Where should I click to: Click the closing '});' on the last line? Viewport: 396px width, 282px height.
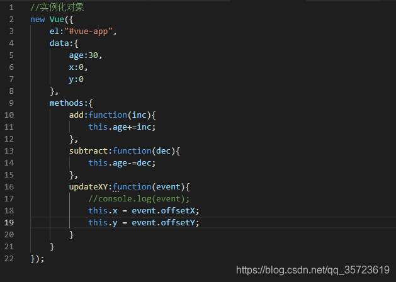coord(37,259)
